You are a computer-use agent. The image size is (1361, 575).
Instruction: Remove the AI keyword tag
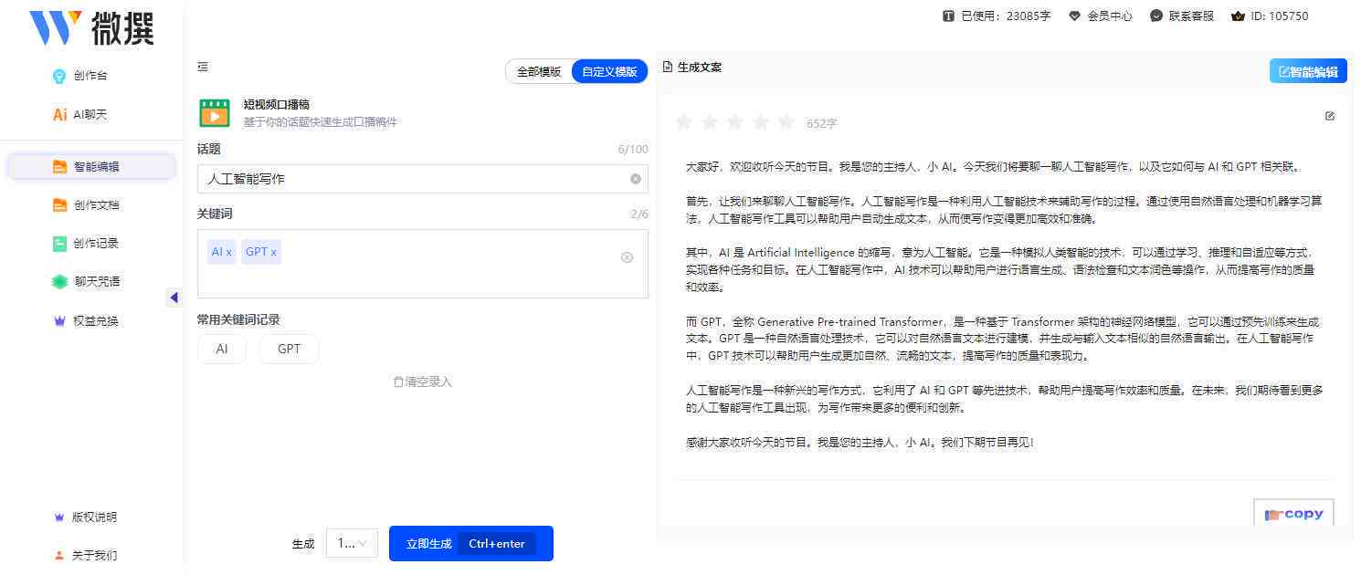pyautogui.click(x=228, y=252)
